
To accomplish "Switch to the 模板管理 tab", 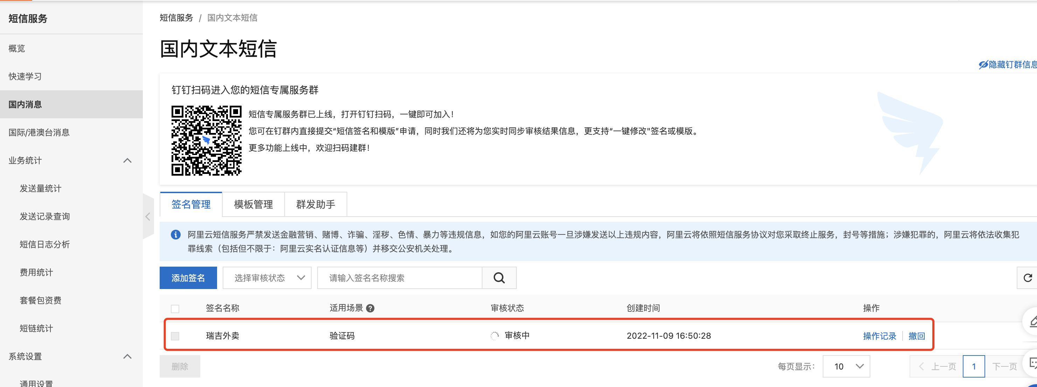I will pyautogui.click(x=253, y=204).
